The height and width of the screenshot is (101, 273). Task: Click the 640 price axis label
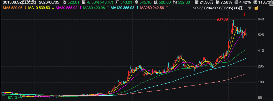click(261, 19)
